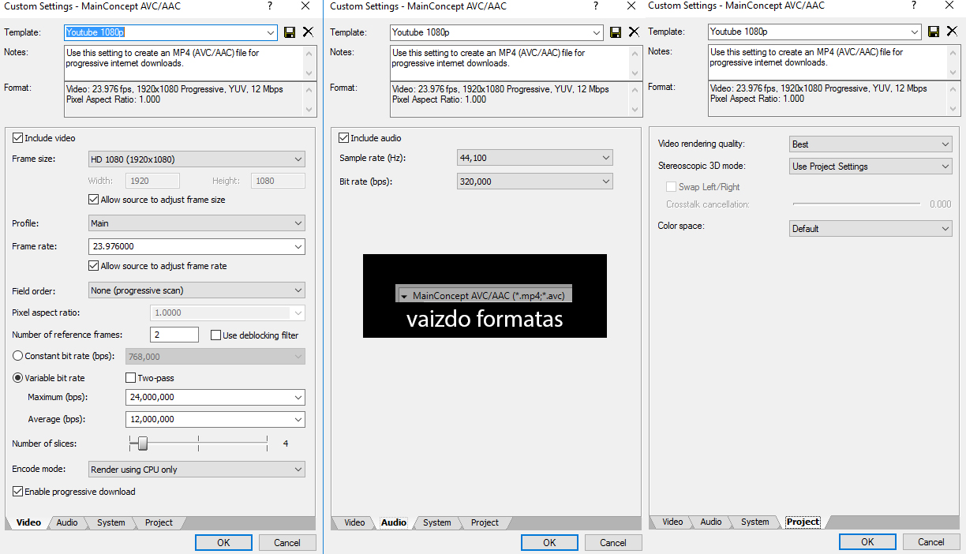The height and width of the screenshot is (554, 966).
Task: Delete template X icon in Project tab dialog
Action: click(952, 32)
